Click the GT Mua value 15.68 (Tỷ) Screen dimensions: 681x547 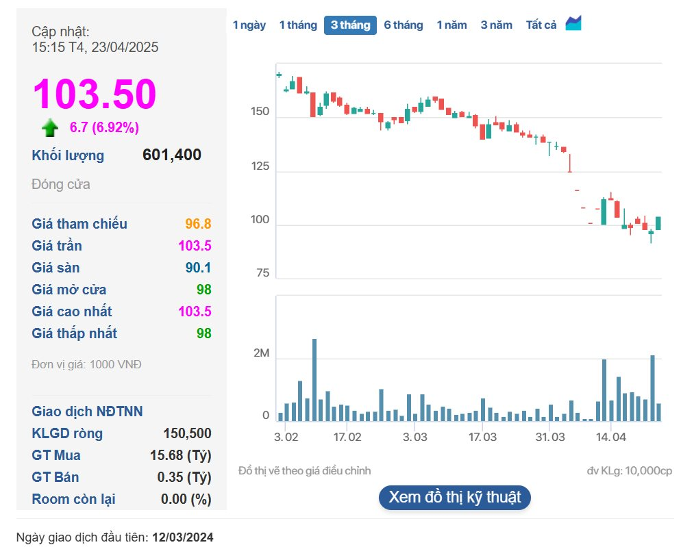point(181,455)
